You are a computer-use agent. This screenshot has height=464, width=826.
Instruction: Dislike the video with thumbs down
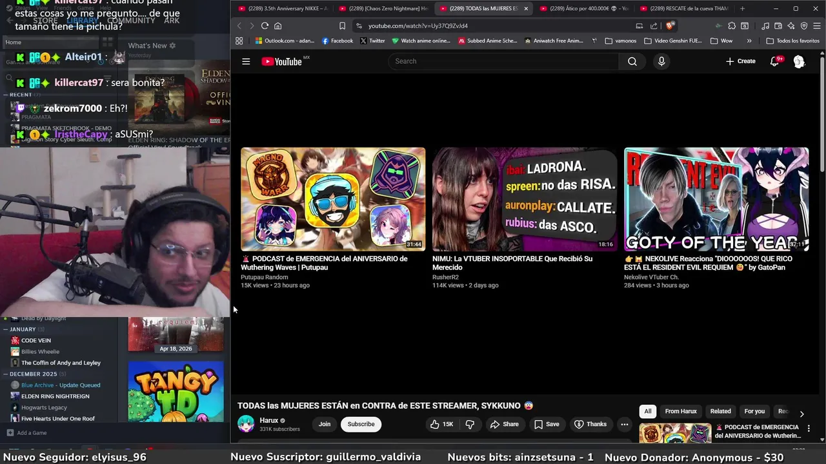[x=470, y=424]
